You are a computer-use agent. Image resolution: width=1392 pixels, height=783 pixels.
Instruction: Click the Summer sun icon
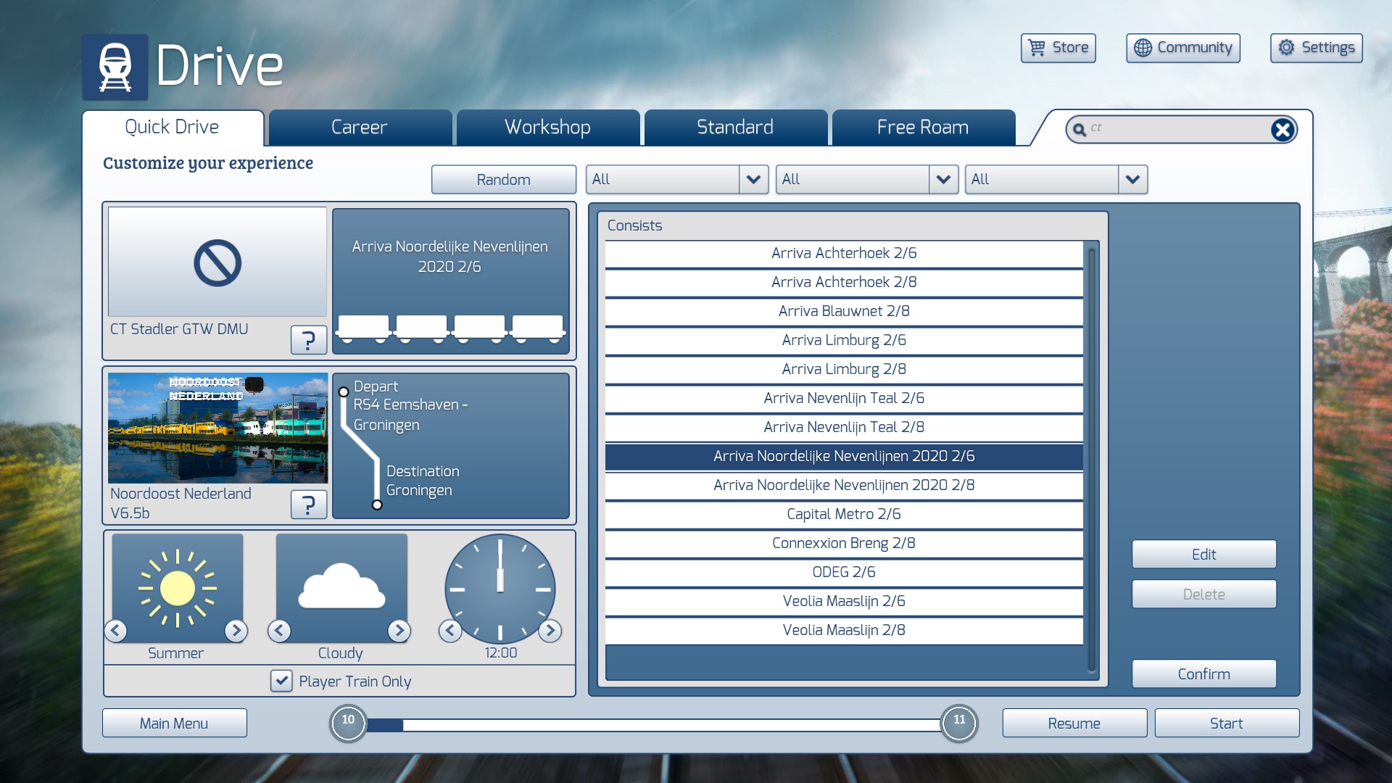(178, 588)
